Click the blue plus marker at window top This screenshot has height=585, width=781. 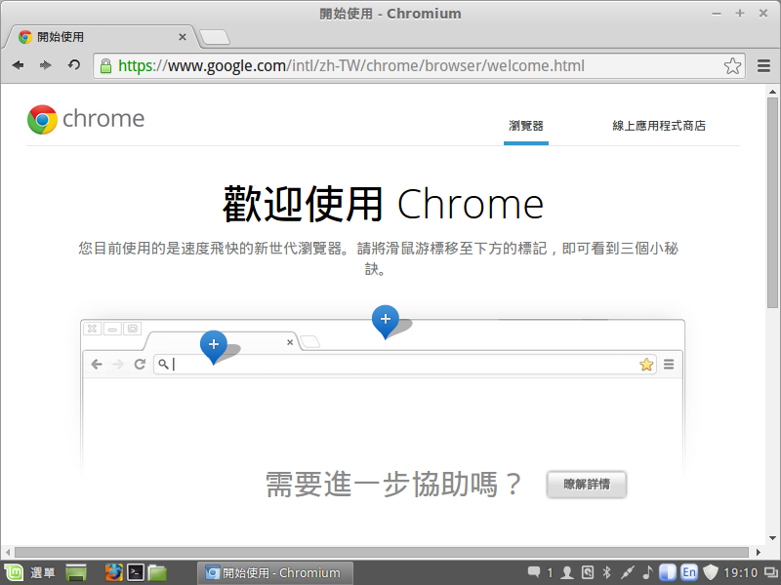[x=386, y=319]
